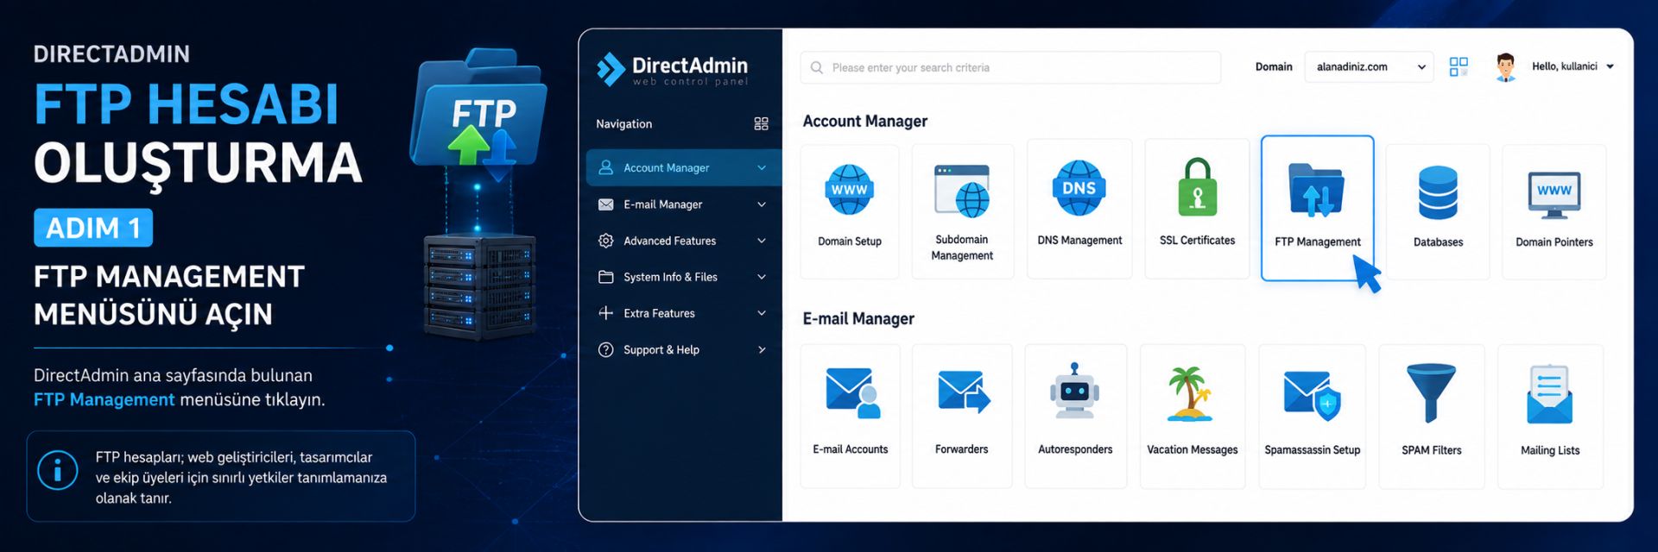The width and height of the screenshot is (1658, 552).
Task: Open Vacation Messages palm tree icon
Action: coord(1190,393)
